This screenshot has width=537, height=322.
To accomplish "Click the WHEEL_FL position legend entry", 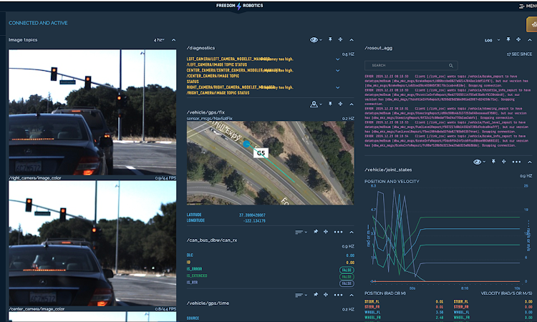I will point(372,312).
